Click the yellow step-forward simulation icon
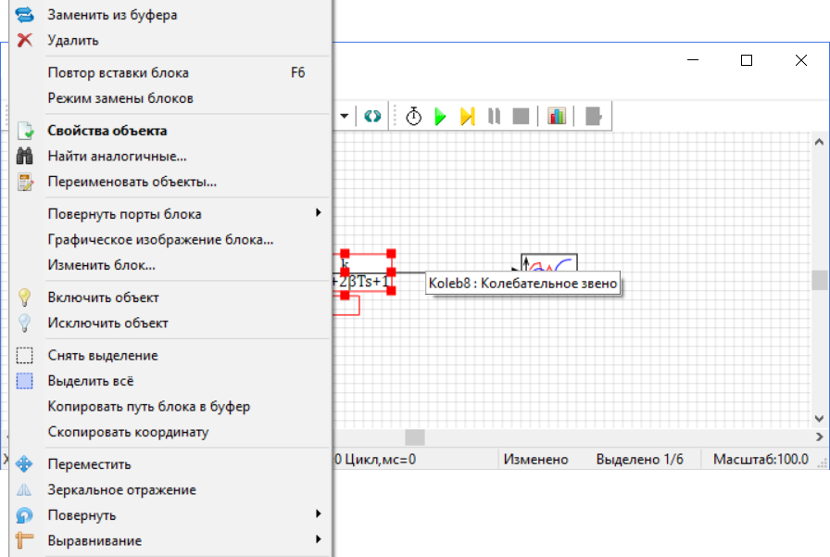 coord(468,116)
